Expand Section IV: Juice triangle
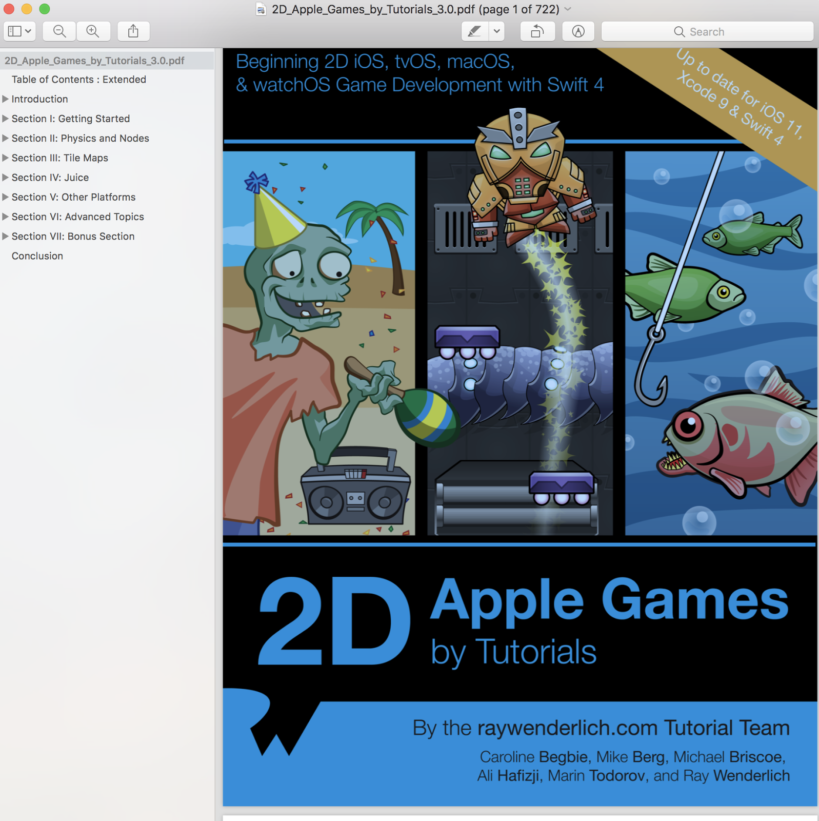 [6, 178]
